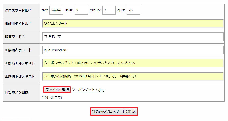Click the group input field
This screenshot has height=121, width=228.
pos(109,10)
